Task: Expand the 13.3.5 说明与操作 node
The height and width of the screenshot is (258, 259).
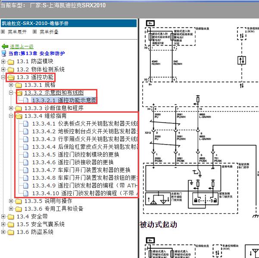Action: click(11, 201)
